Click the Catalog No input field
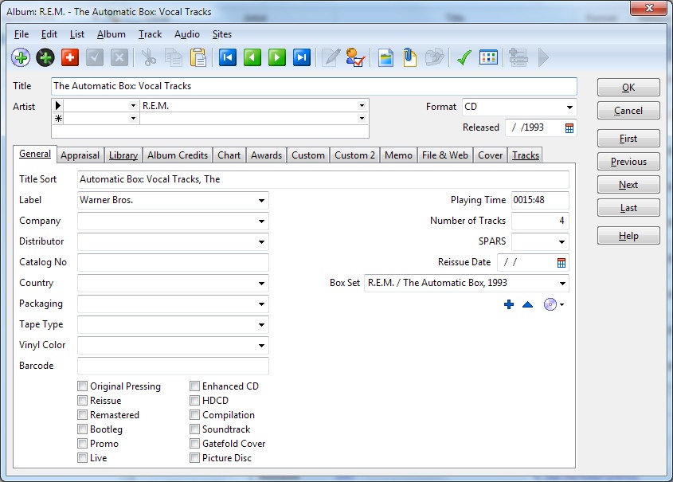673x482 pixels. click(x=173, y=262)
